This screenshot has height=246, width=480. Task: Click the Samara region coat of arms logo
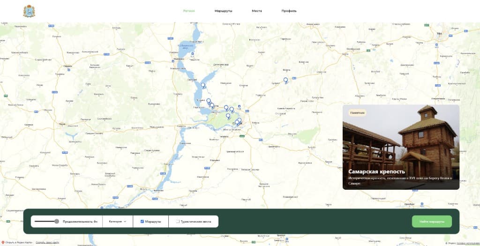point(29,11)
